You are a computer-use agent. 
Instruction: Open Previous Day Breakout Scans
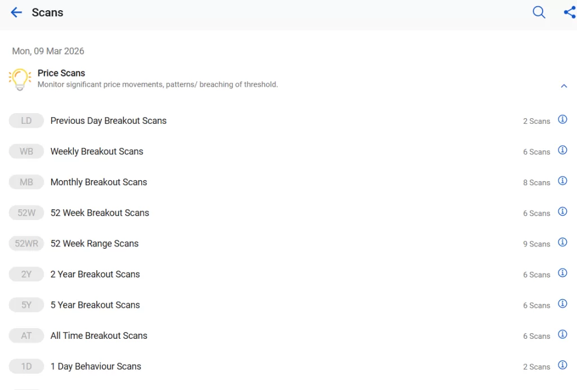click(108, 121)
